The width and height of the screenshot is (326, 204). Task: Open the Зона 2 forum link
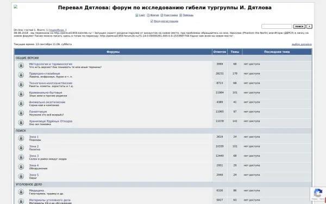click(x=34, y=146)
